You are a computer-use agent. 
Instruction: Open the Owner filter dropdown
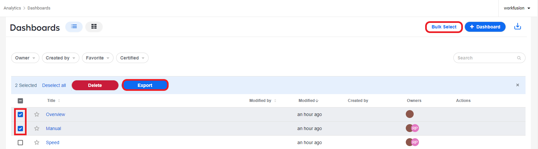pyautogui.click(x=25, y=58)
